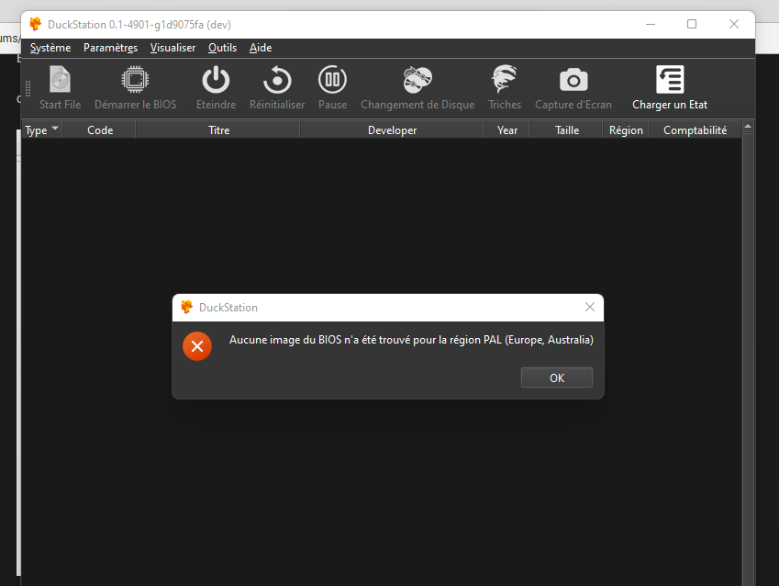The width and height of the screenshot is (779, 586).
Task: Sort the game list by Titre column
Action: [218, 130]
